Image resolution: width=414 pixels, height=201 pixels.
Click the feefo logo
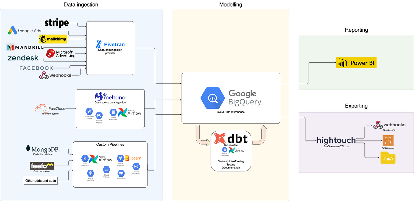point(42,166)
